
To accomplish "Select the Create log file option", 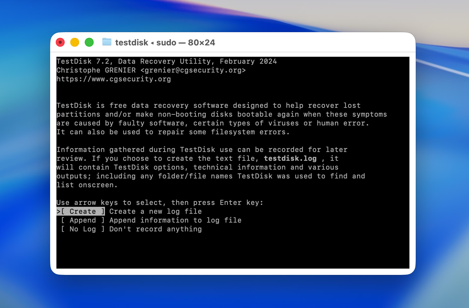I will 81,211.
